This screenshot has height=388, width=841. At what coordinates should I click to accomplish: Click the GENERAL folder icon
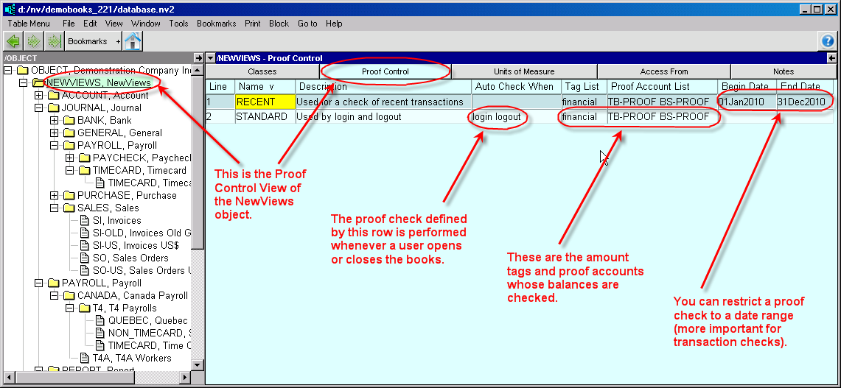(x=69, y=133)
